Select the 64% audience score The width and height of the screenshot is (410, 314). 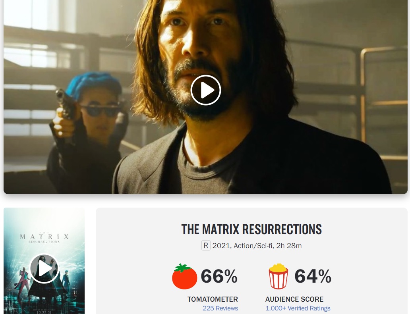tap(313, 276)
